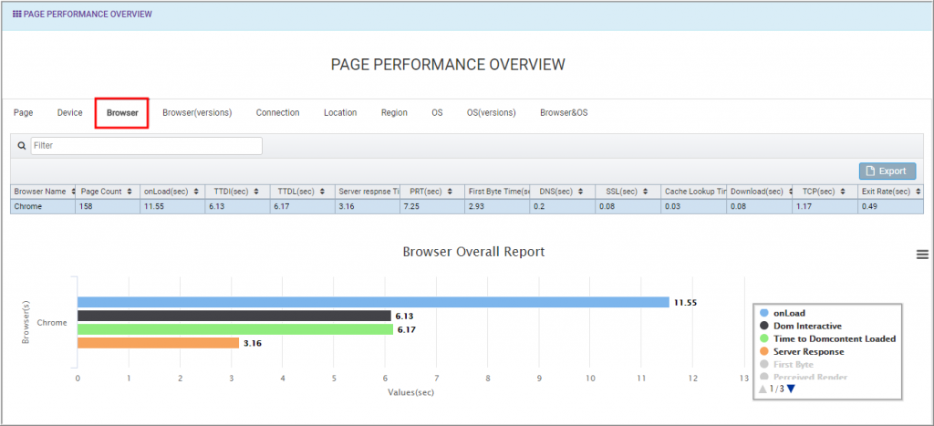Click the First Byte Time column header
This screenshot has height=426, width=934.
(497, 192)
